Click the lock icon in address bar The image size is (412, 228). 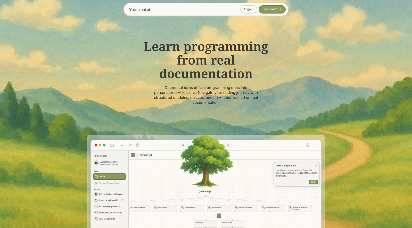tap(183, 145)
